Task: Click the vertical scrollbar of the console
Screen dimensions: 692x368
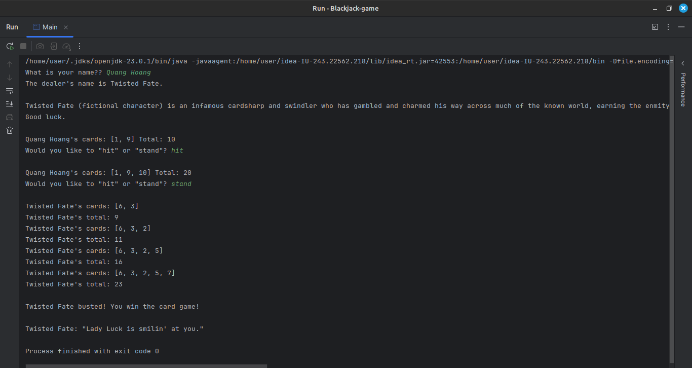Action: pyautogui.click(x=672, y=210)
